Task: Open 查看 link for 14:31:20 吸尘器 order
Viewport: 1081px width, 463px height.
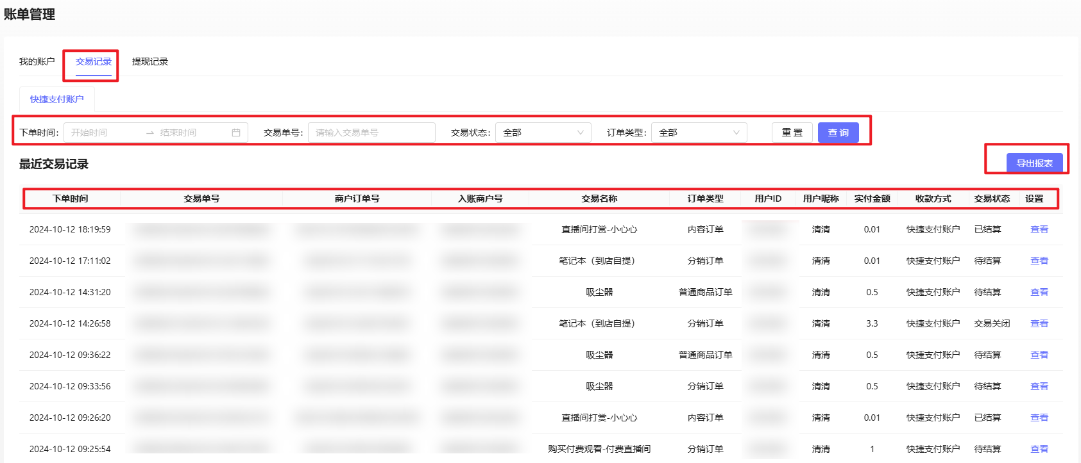Action: 1039,292
